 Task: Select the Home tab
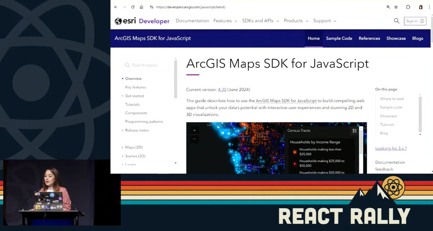[314, 38]
